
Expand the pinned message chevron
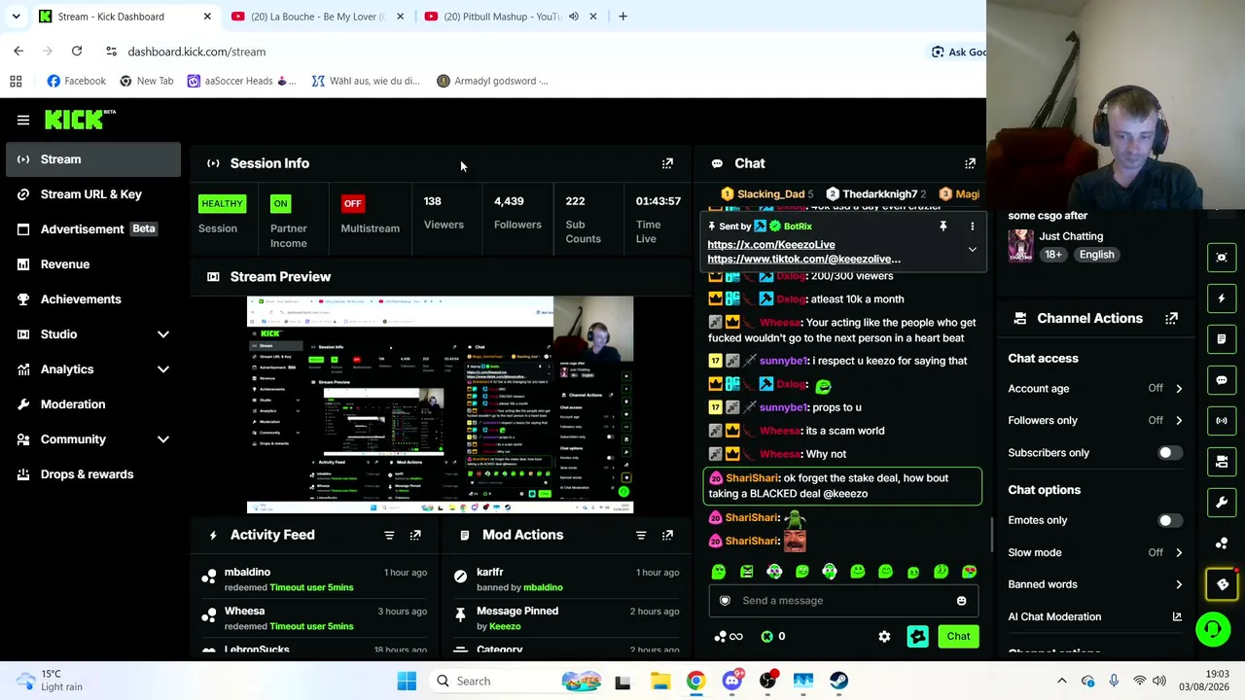click(x=972, y=251)
